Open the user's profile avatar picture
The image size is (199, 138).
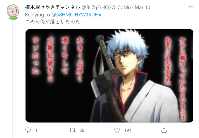[x=13, y=12]
